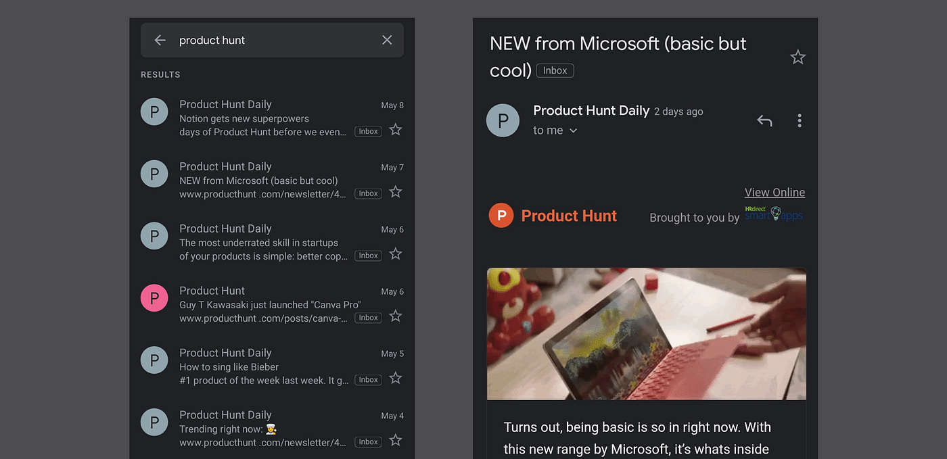Click Inbox tag on the May 7 email
Screen dimensions: 947x459
coord(368,194)
